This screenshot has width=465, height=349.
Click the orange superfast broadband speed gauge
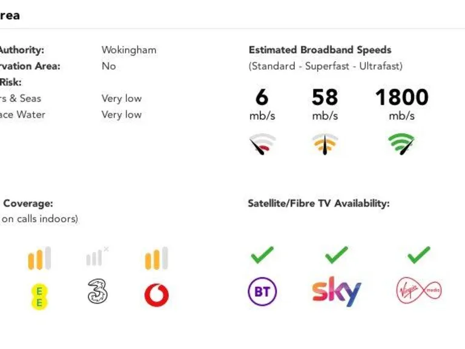pos(325,144)
